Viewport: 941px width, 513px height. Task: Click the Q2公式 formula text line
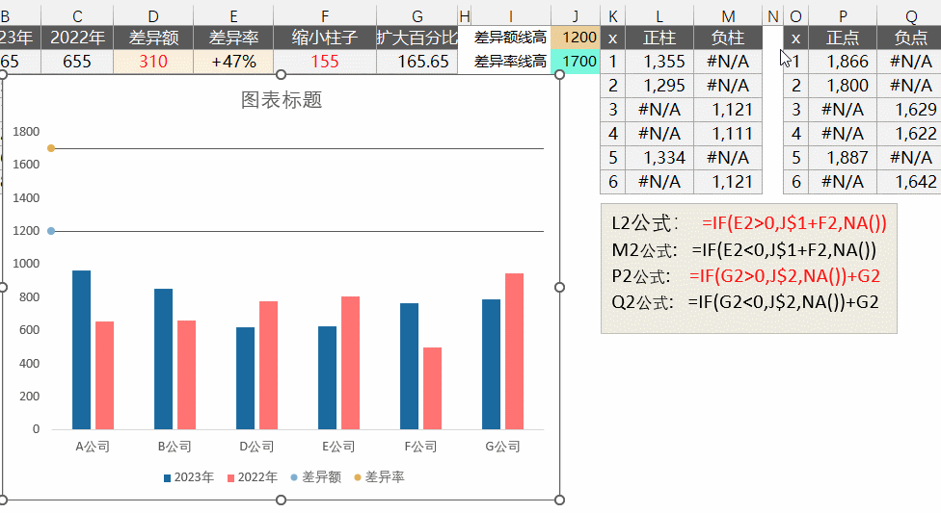point(745,302)
